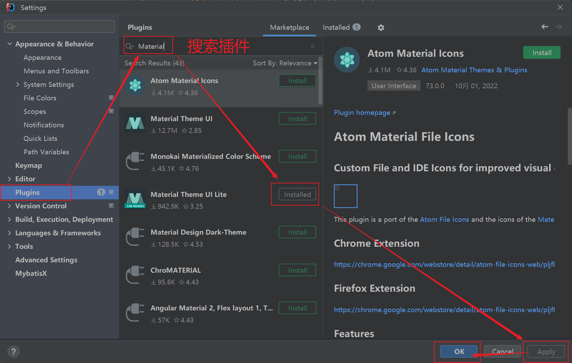The image size is (572, 363).
Task: Click the Scopes project-level icon
Action: coord(111,111)
